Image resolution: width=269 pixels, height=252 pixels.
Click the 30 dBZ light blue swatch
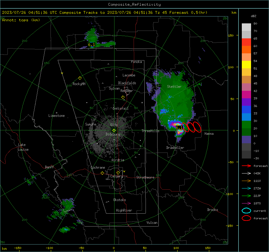[246, 117]
